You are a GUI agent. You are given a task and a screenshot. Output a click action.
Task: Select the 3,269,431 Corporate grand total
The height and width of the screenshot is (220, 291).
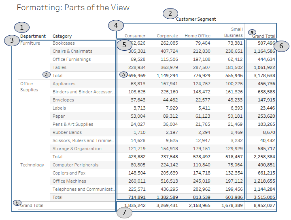(167, 205)
